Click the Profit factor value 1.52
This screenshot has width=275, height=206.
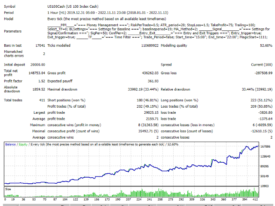click(41, 81)
